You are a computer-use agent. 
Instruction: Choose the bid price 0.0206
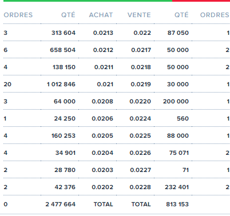[x=102, y=119]
